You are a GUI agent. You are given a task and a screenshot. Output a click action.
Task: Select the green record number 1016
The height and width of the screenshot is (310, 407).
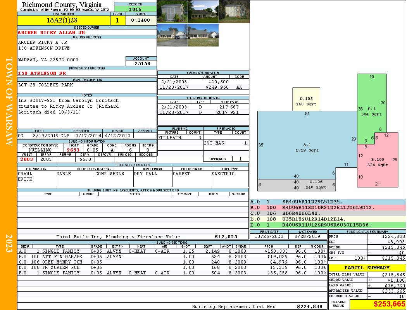135,9
